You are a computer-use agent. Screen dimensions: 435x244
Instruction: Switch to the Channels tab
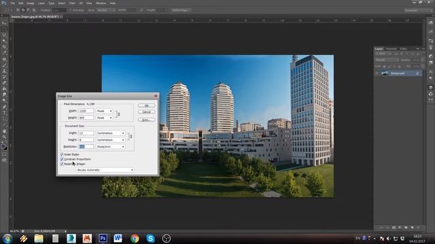[391, 49]
